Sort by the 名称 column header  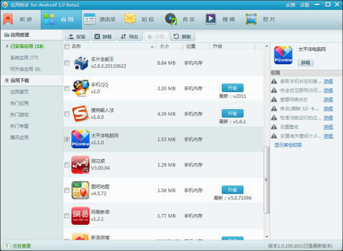[x=76, y=47]
